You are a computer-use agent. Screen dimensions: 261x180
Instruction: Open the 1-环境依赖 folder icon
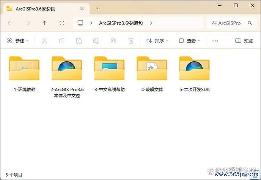[24, 68]
